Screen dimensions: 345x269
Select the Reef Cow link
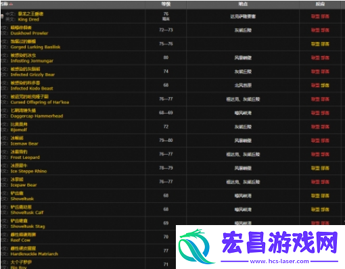[x=20, y=240]
